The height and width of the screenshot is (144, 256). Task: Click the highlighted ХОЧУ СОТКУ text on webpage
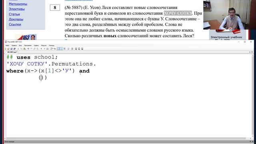tap(178, 13)
